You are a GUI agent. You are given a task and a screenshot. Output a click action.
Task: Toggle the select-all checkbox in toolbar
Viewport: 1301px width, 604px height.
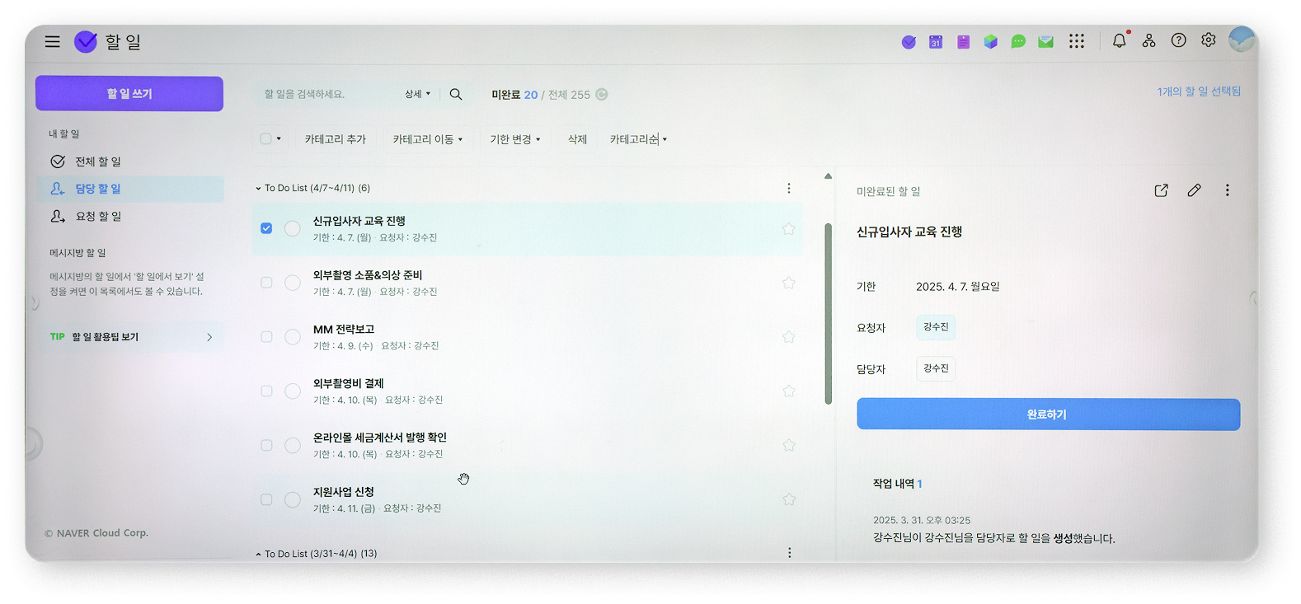265,139
